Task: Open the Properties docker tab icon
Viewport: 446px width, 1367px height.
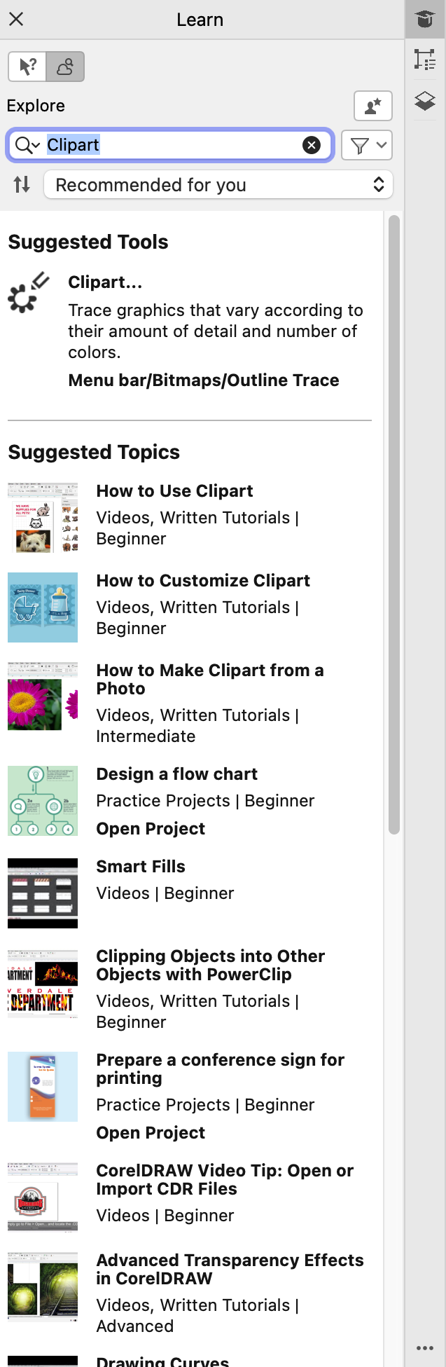Action: click(x=424, y=60)
